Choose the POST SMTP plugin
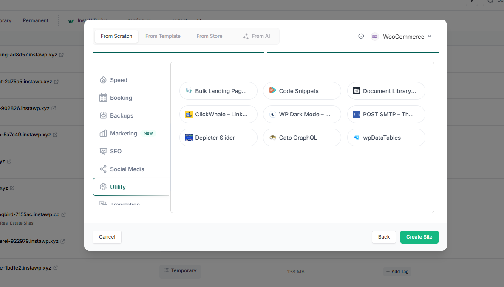The width and height of the screenshot is (504, 287). 386,114
